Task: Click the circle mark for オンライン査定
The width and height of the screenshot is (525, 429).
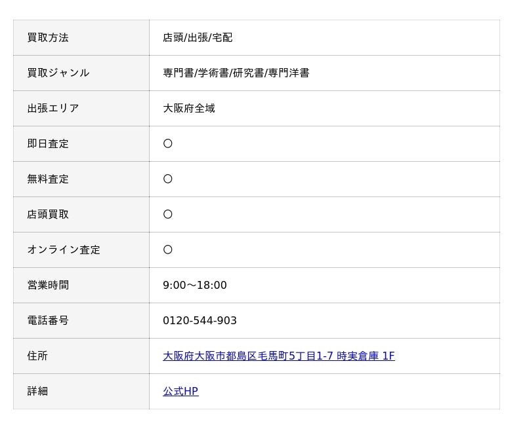Action: pos(168,250)
